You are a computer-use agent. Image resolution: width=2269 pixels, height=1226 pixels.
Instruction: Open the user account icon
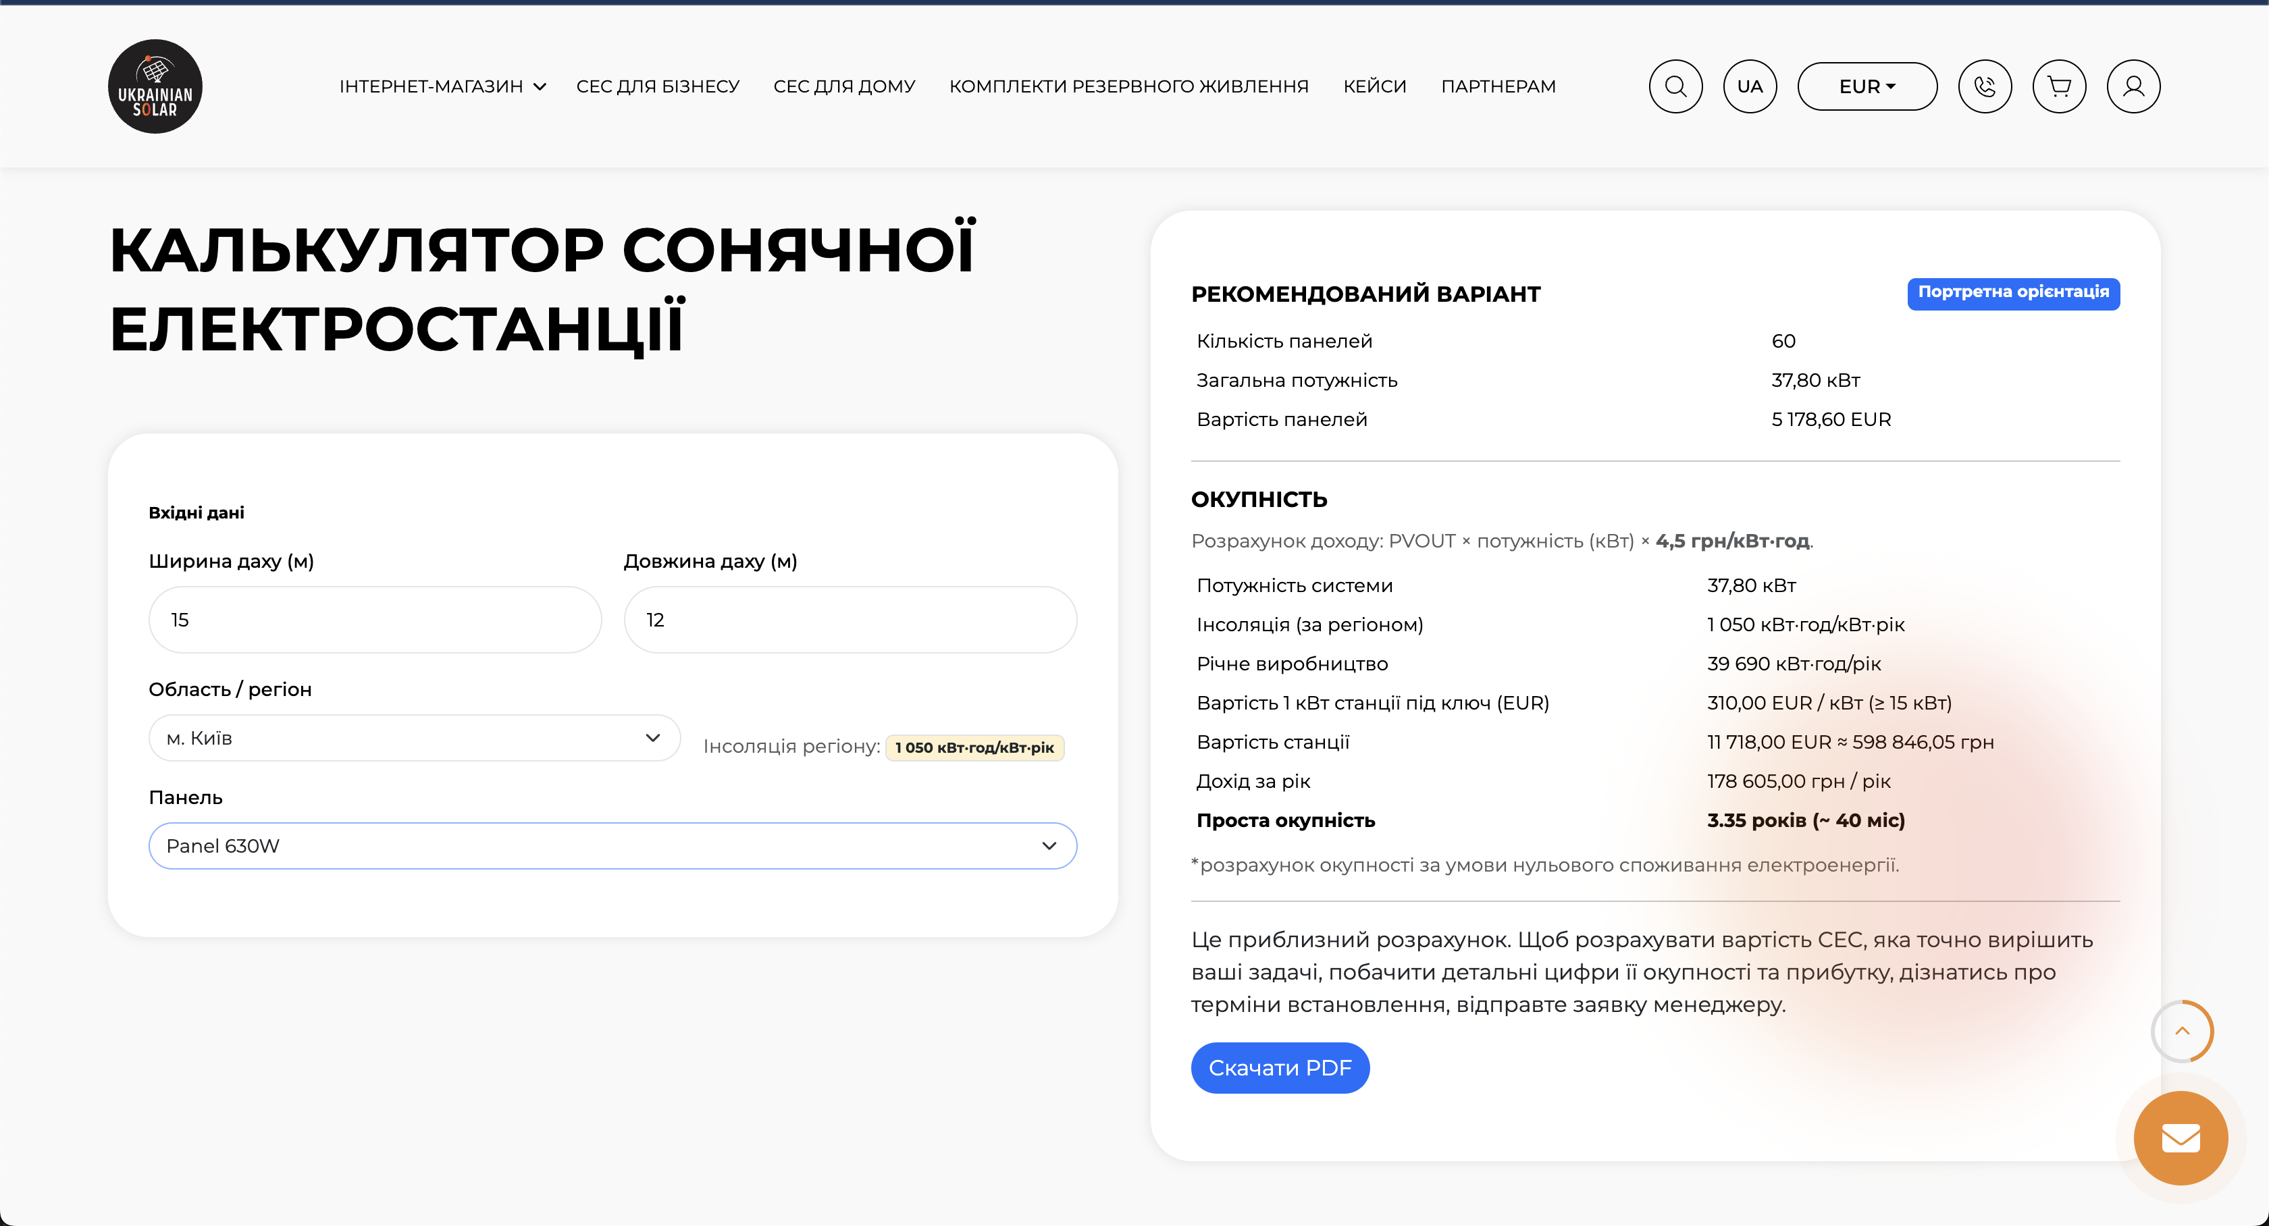[2133, 86]
